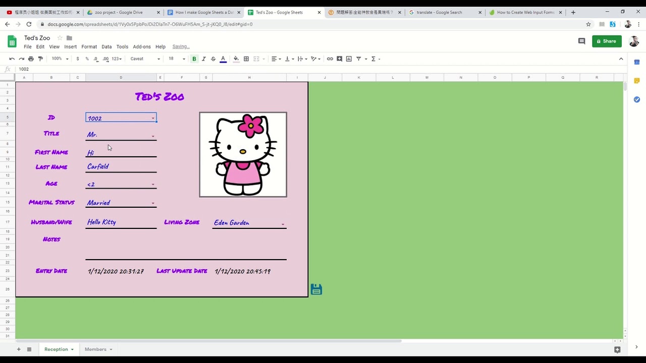Open the File menu
This screenshot has width=646, height=363.
[x=28, y=47]
